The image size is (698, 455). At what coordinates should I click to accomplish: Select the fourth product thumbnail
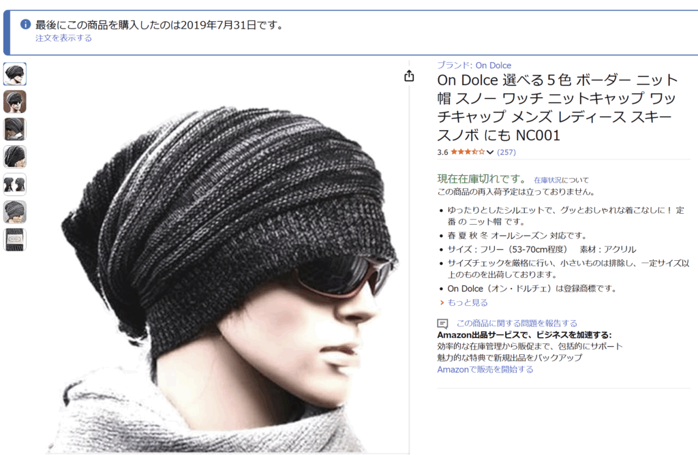[x=15, y=157]
